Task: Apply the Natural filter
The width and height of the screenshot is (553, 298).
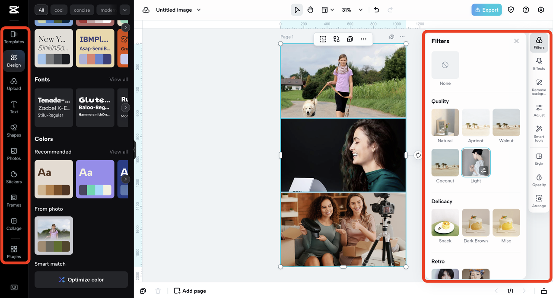Action: coord(445,122)
